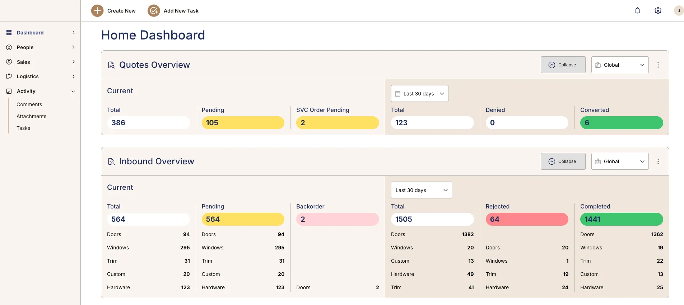Open Last 30 days dropdown in Inbound Overview
Screen dimensions: 684x305
[421, 190]
